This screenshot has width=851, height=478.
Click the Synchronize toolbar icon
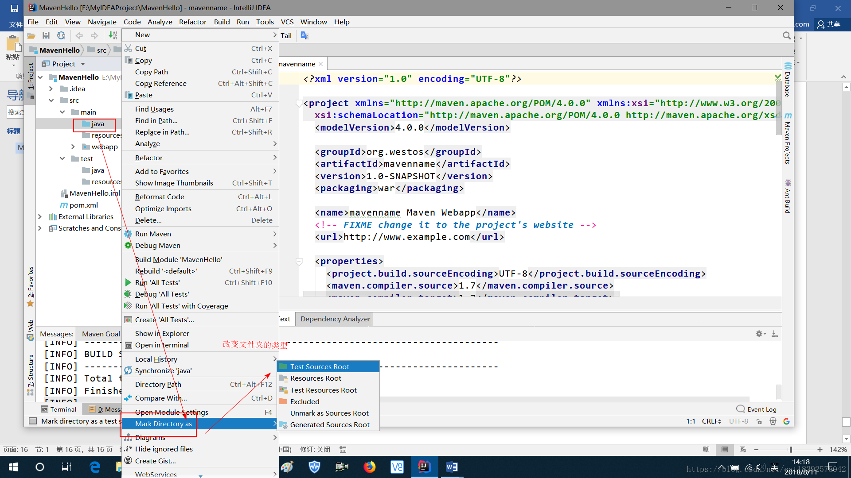61,36
